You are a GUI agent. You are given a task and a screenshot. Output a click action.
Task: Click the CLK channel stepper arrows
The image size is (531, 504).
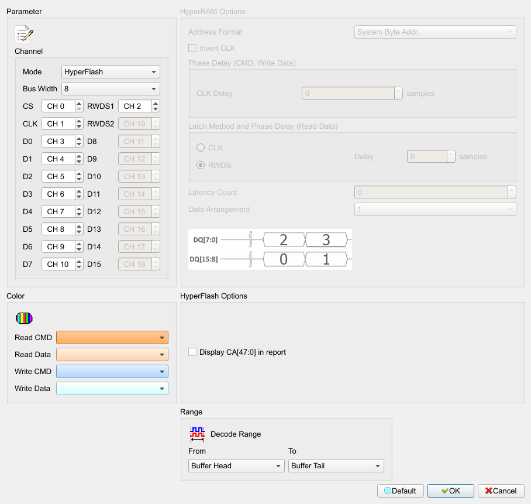(79, 124)
